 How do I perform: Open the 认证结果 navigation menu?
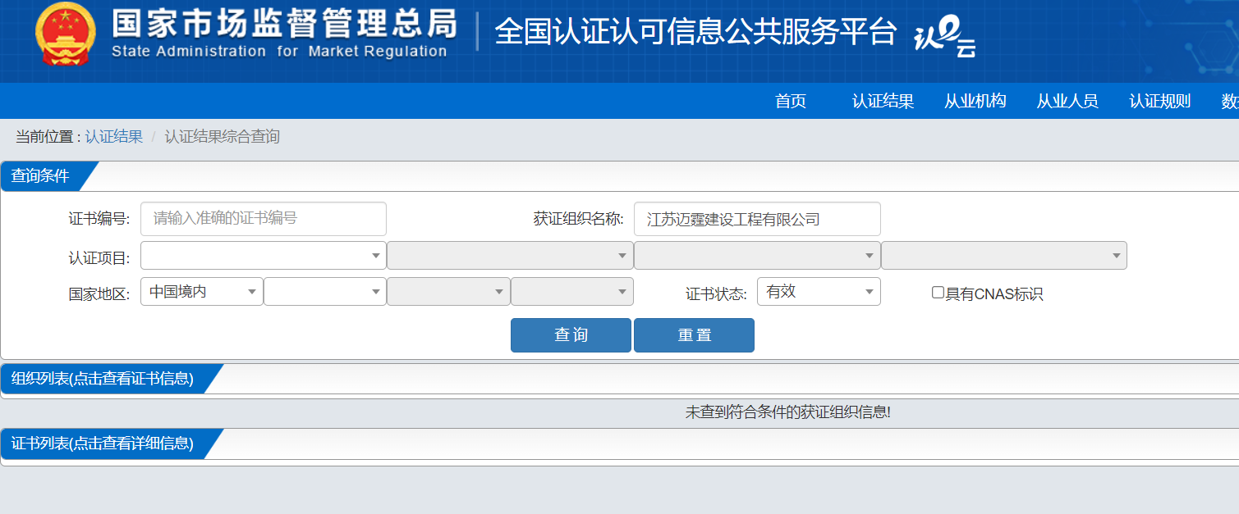883,101
